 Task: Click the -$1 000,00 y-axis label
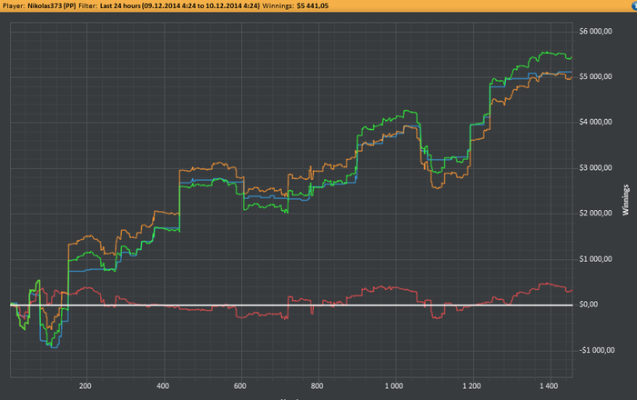tap(597, 351)
